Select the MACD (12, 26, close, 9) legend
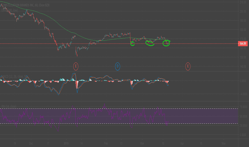The width and height of the screenshot is (249, 147). [14, 77]
